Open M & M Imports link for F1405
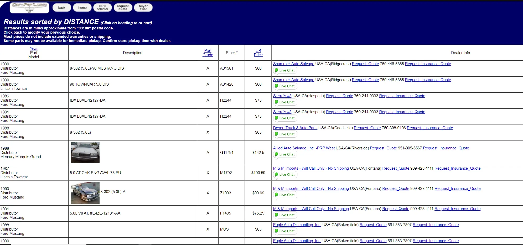Viewport: 523px width, 245px height. tap(311, 209)
